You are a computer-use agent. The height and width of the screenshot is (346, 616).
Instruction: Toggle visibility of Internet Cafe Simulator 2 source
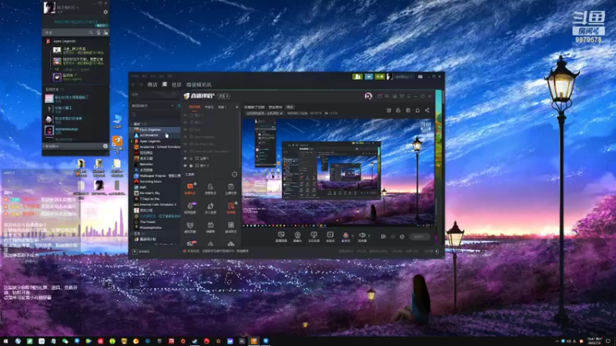pyautogui.click(x=186, y=151)
